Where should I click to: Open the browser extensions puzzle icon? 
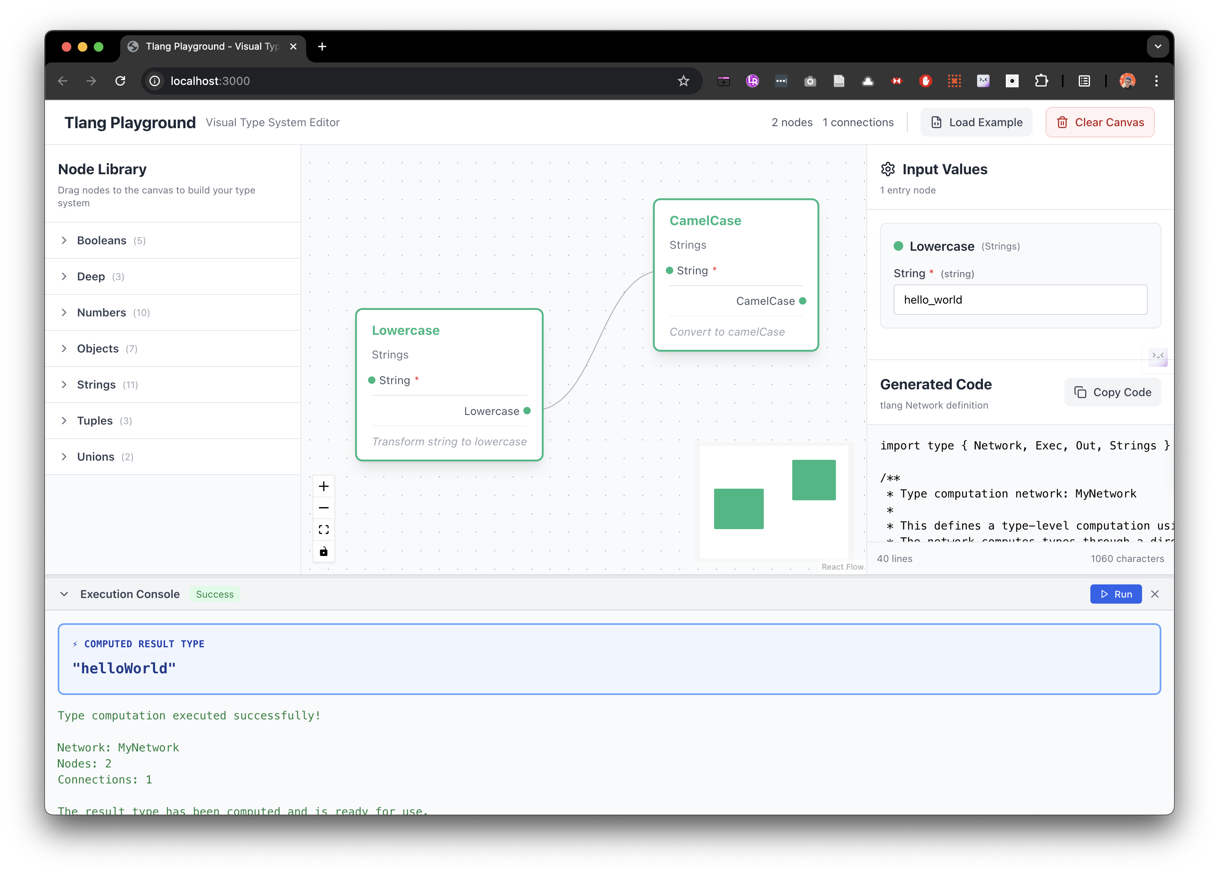click(1041, 81)
